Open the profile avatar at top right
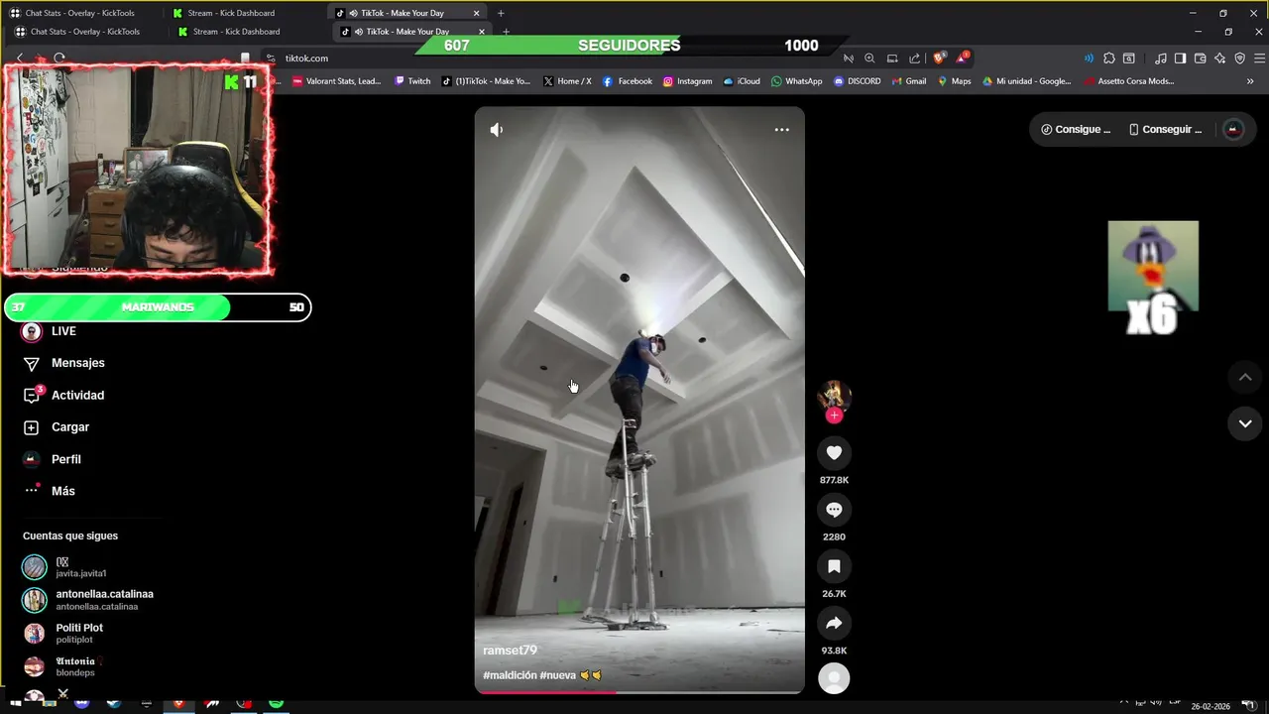This screenshot has width=1269, height=714. tap(1233, 130)
